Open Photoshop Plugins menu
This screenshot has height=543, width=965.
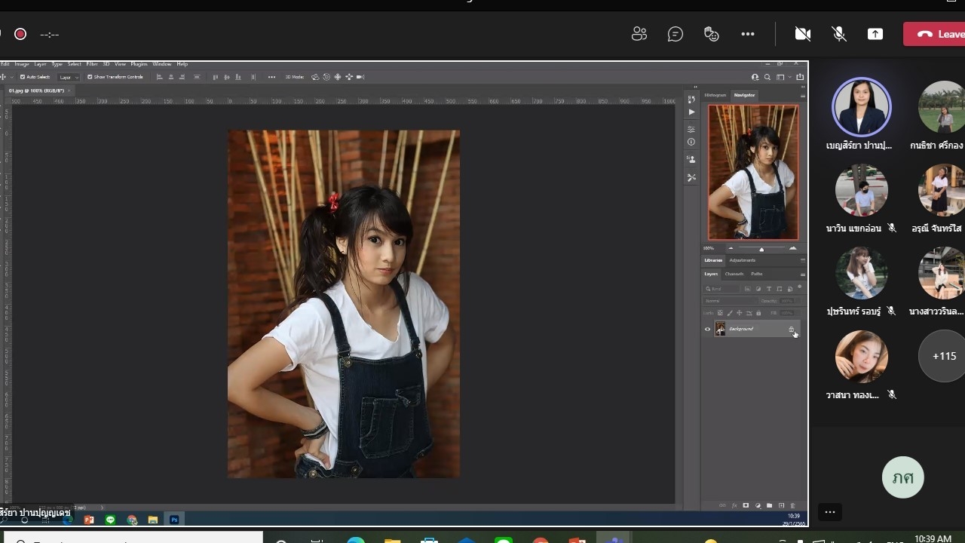tap(139, 64)
